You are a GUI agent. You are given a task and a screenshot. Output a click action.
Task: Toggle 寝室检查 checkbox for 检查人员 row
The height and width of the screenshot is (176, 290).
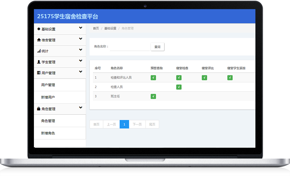(179, 87)
